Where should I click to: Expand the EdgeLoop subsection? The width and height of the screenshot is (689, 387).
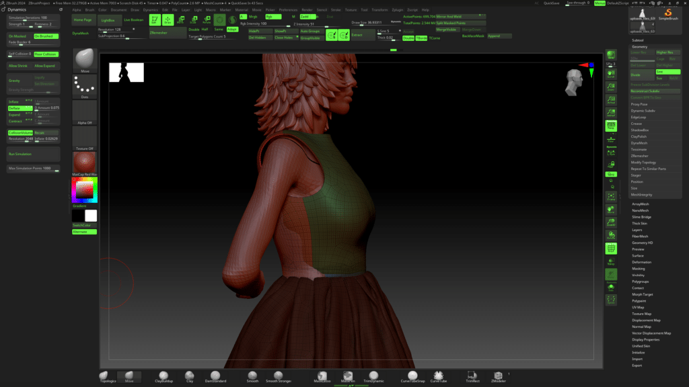click(639, 117)
